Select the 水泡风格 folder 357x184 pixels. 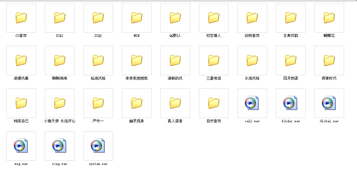(252, 61)
